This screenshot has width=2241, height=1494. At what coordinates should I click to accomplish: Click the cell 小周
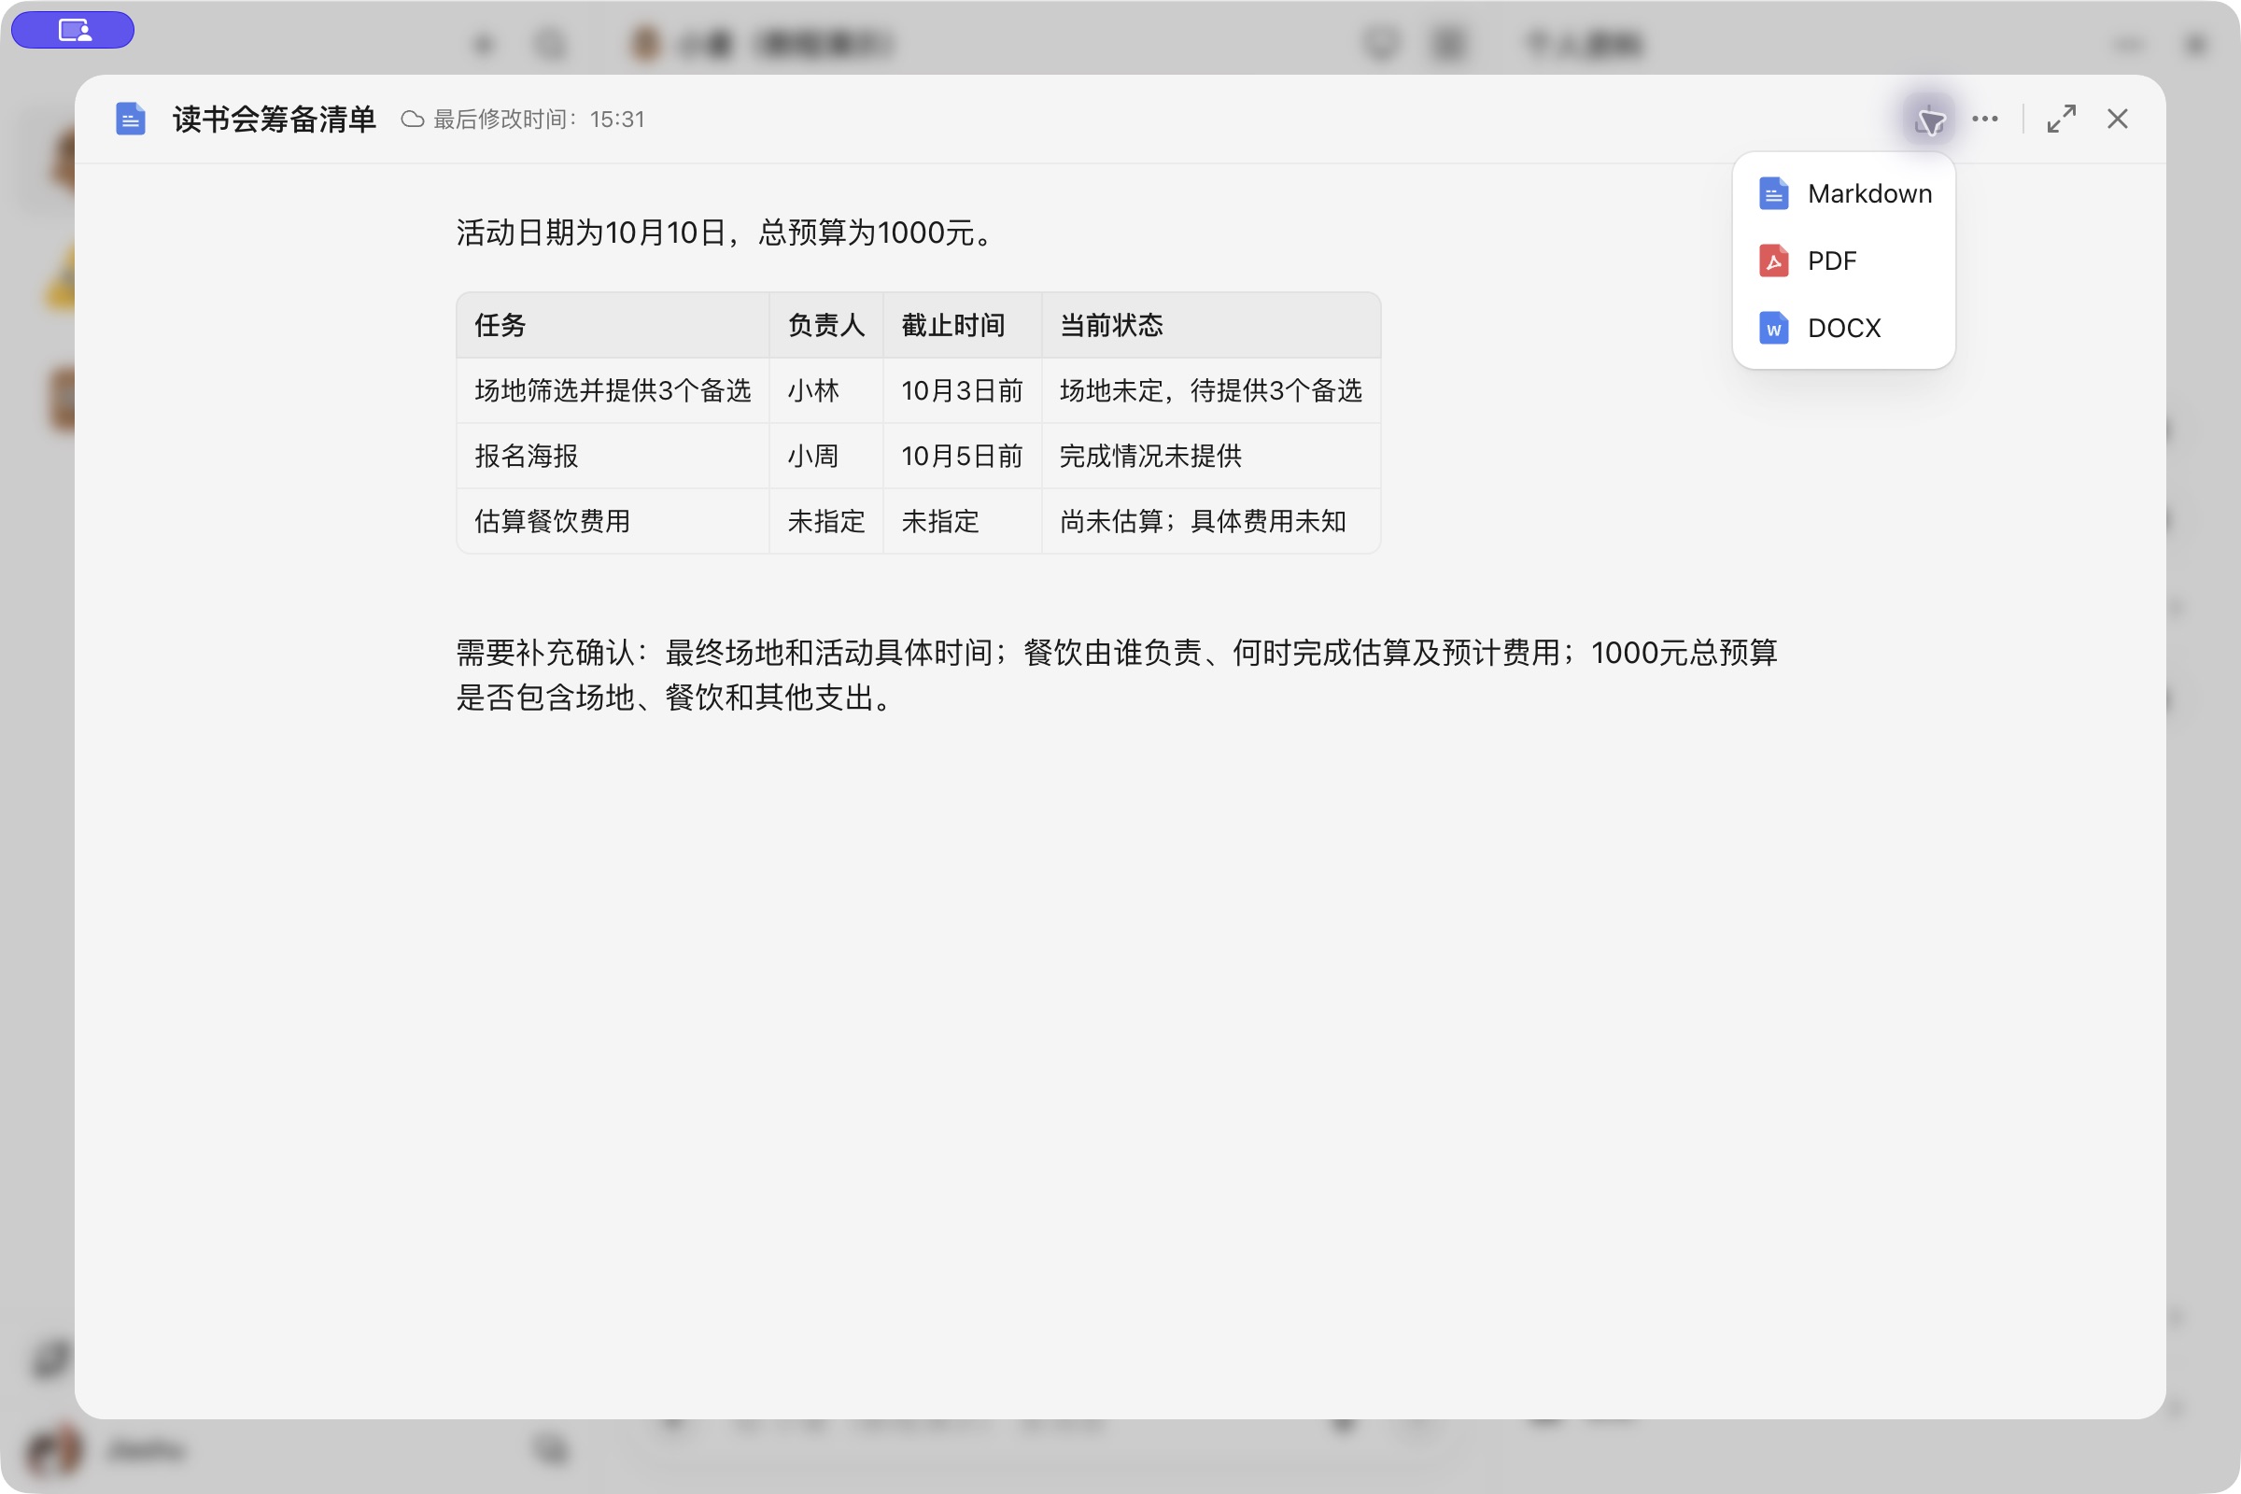point(826,457)
